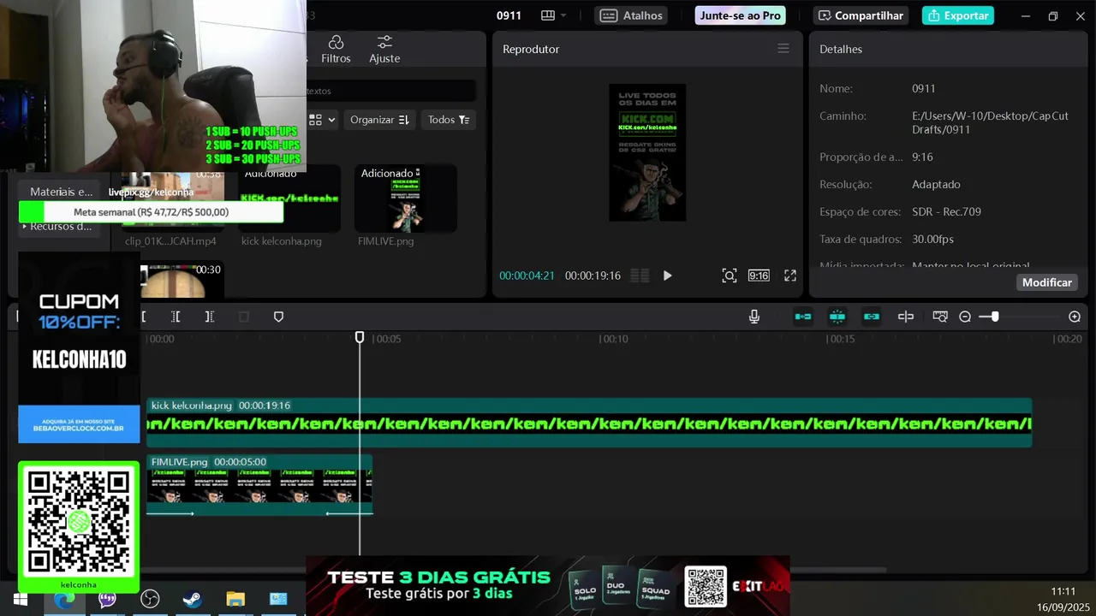This screenshot has height=616, width=1096.
Task: Open the Todos filter dropdown
Action: point(449,120)
